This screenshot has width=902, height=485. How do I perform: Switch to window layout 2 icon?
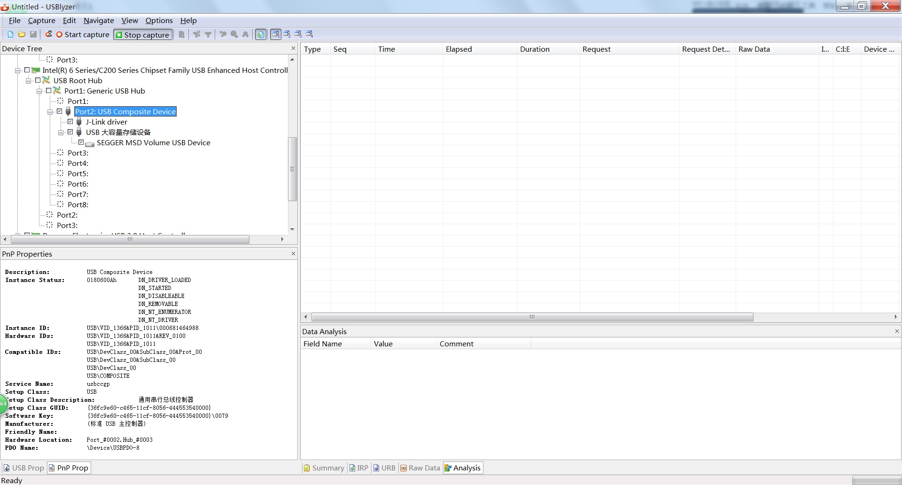(287, 34)
